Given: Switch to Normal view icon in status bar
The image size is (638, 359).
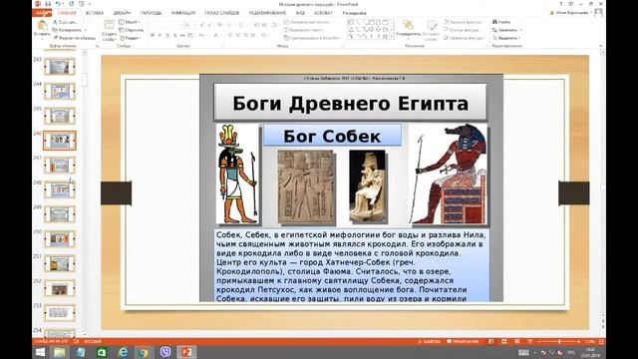Looking at the screenshot, I should 491,341.
